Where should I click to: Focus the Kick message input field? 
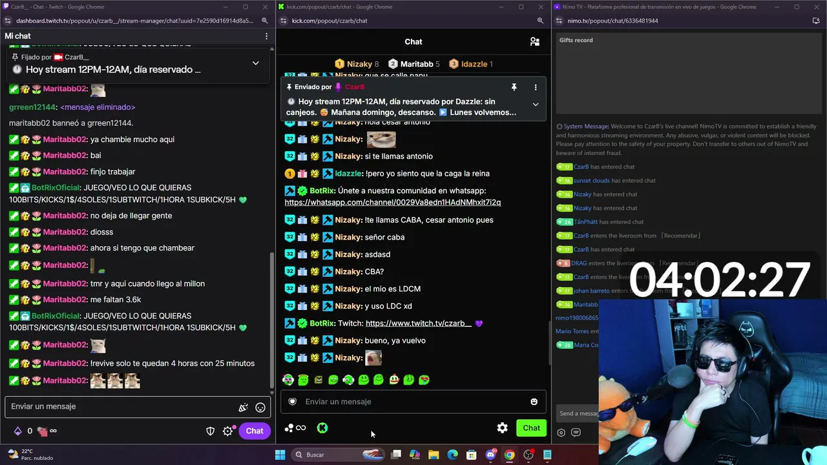(413, 402)
